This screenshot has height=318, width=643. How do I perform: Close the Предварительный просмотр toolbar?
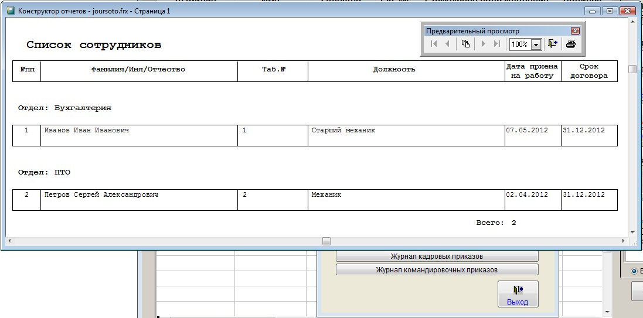[x=575, y=31]
